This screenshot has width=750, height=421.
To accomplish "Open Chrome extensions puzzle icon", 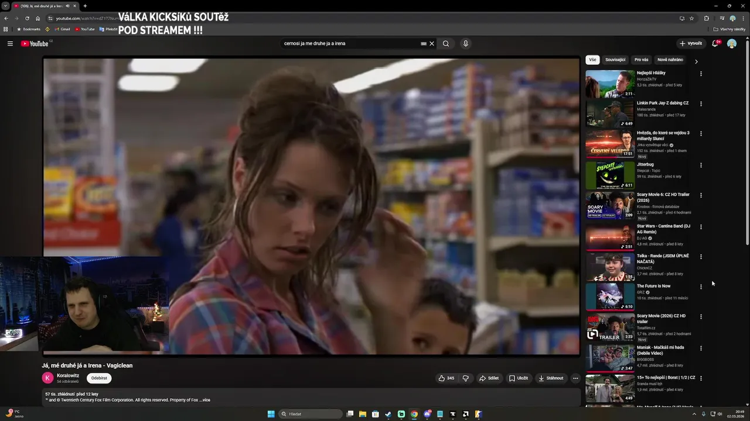I will (707, 18).
